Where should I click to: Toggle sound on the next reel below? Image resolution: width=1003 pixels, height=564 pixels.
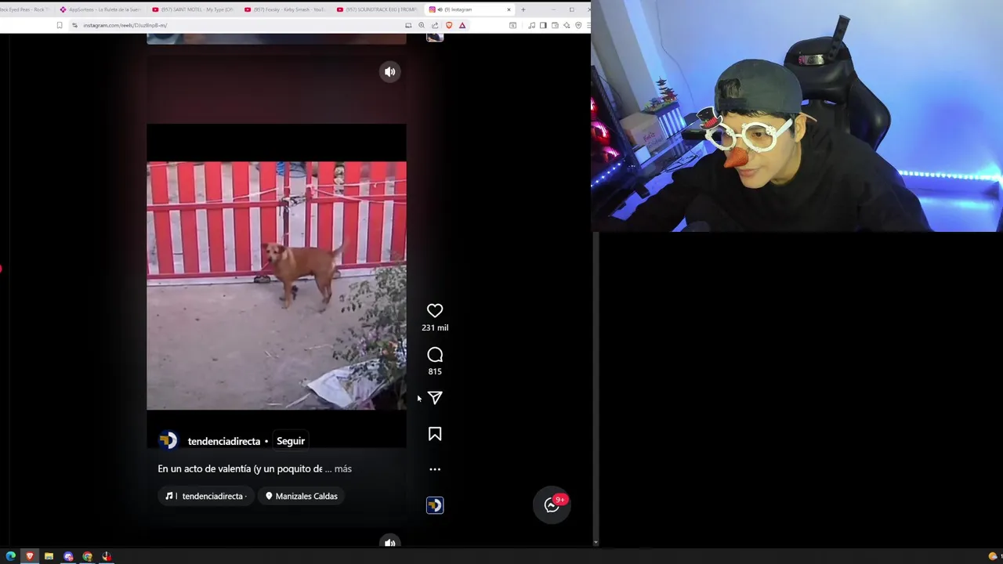pos(389,542)
